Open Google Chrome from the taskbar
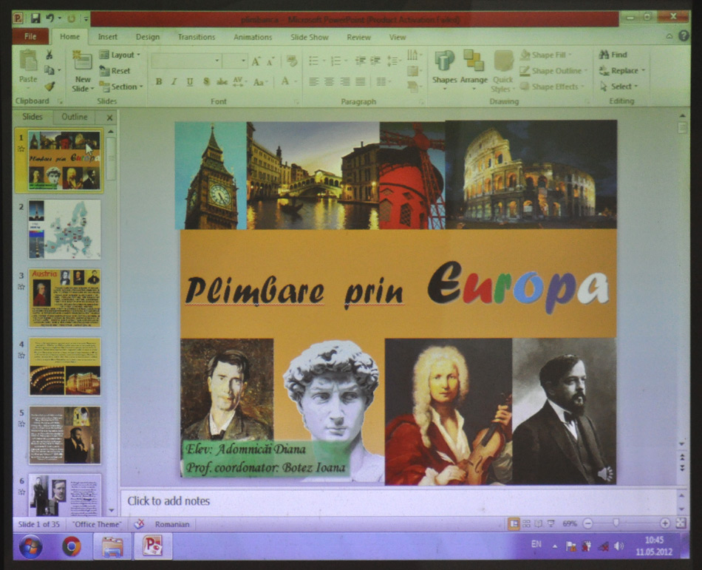 (71, 546)
